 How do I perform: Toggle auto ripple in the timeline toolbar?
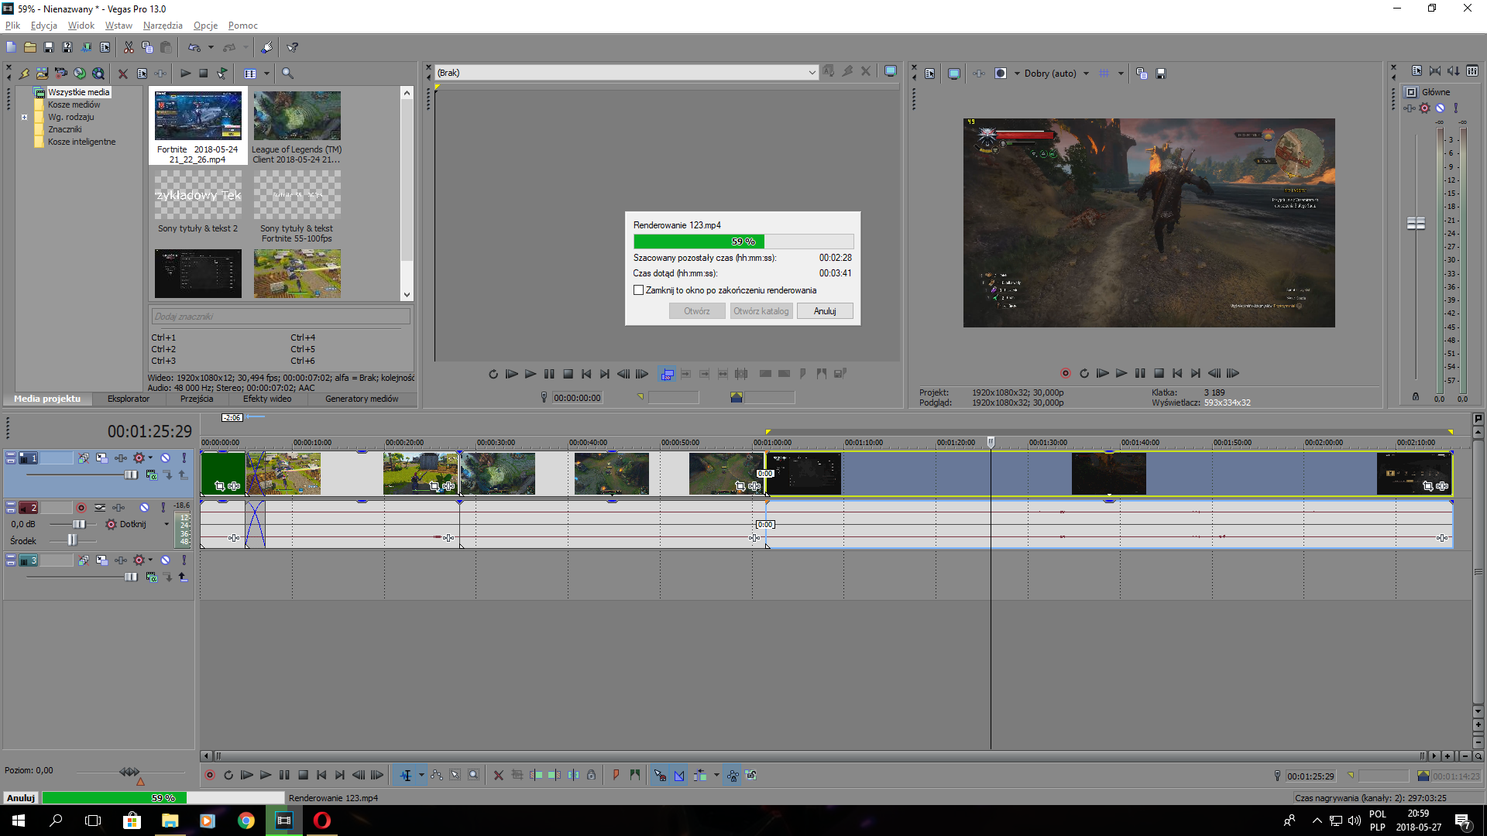(x=700, y=775)
